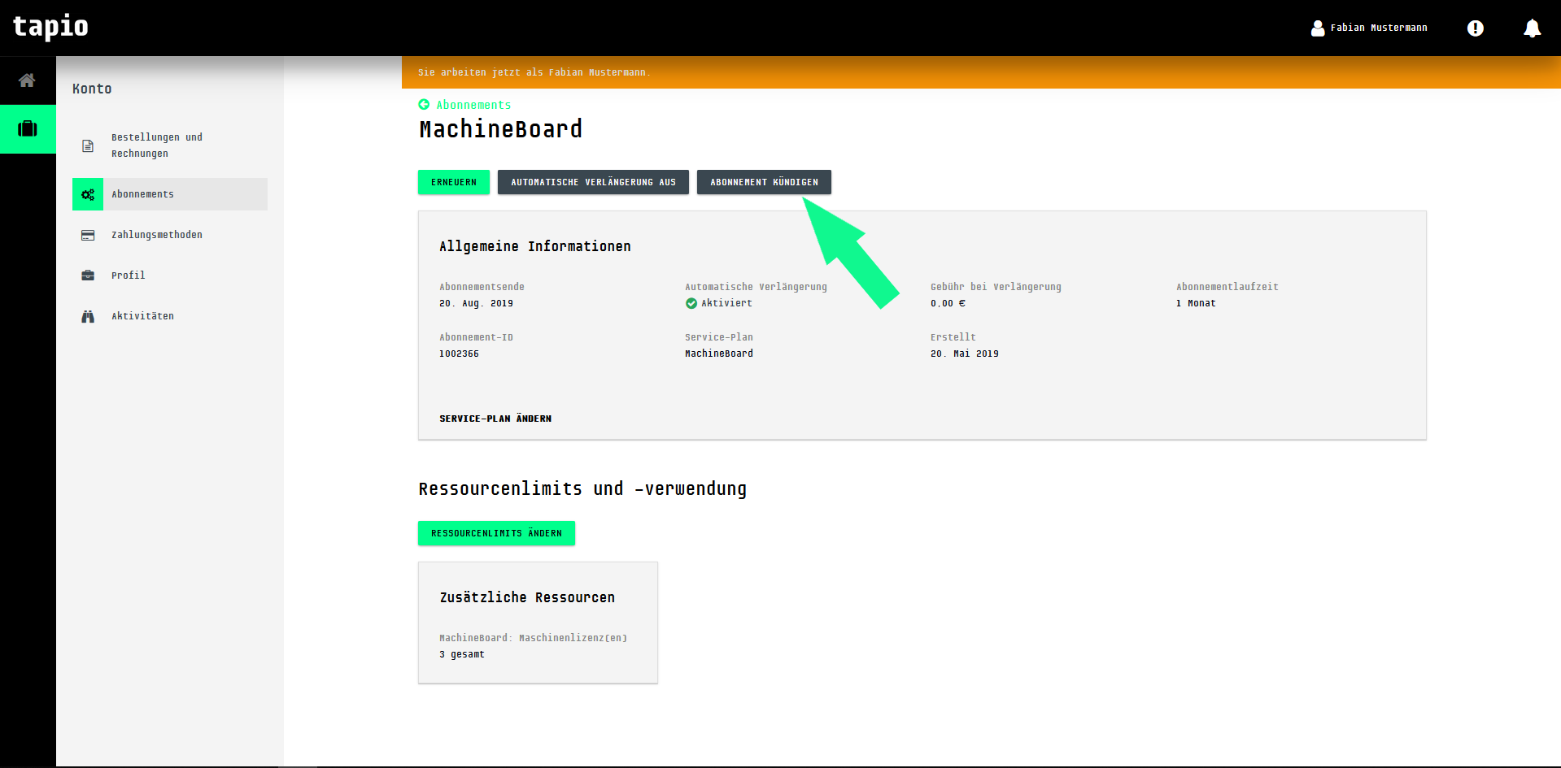Click the credit card icon for Zahlungsmethoden

click(x=88, y=235)
